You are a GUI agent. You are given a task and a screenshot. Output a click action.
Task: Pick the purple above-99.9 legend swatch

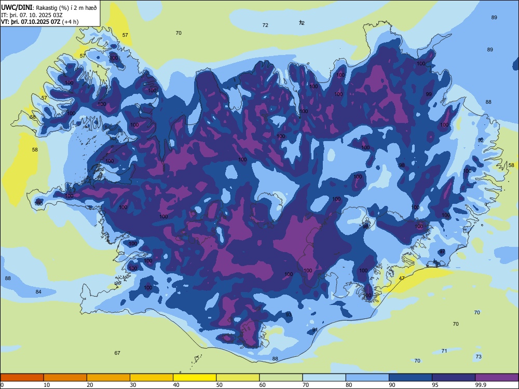click(x=497, y=378)
